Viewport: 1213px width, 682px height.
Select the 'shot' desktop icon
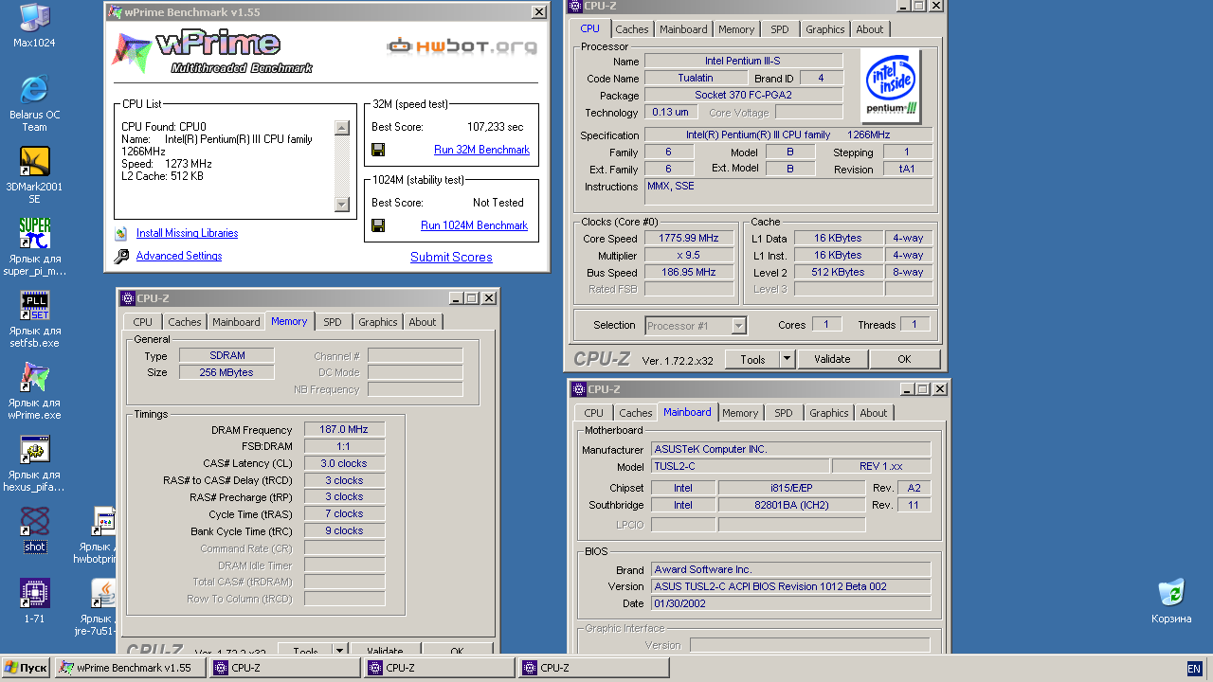click(34, 521)
